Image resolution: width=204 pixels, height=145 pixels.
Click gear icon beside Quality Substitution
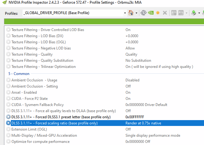pyautogui.click(x=8, y=61)
